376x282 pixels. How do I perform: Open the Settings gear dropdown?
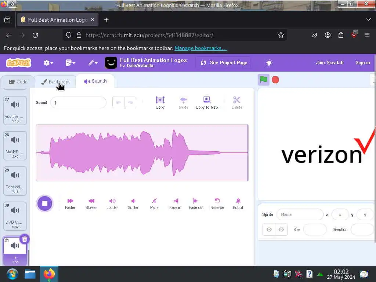pos(48,63)
